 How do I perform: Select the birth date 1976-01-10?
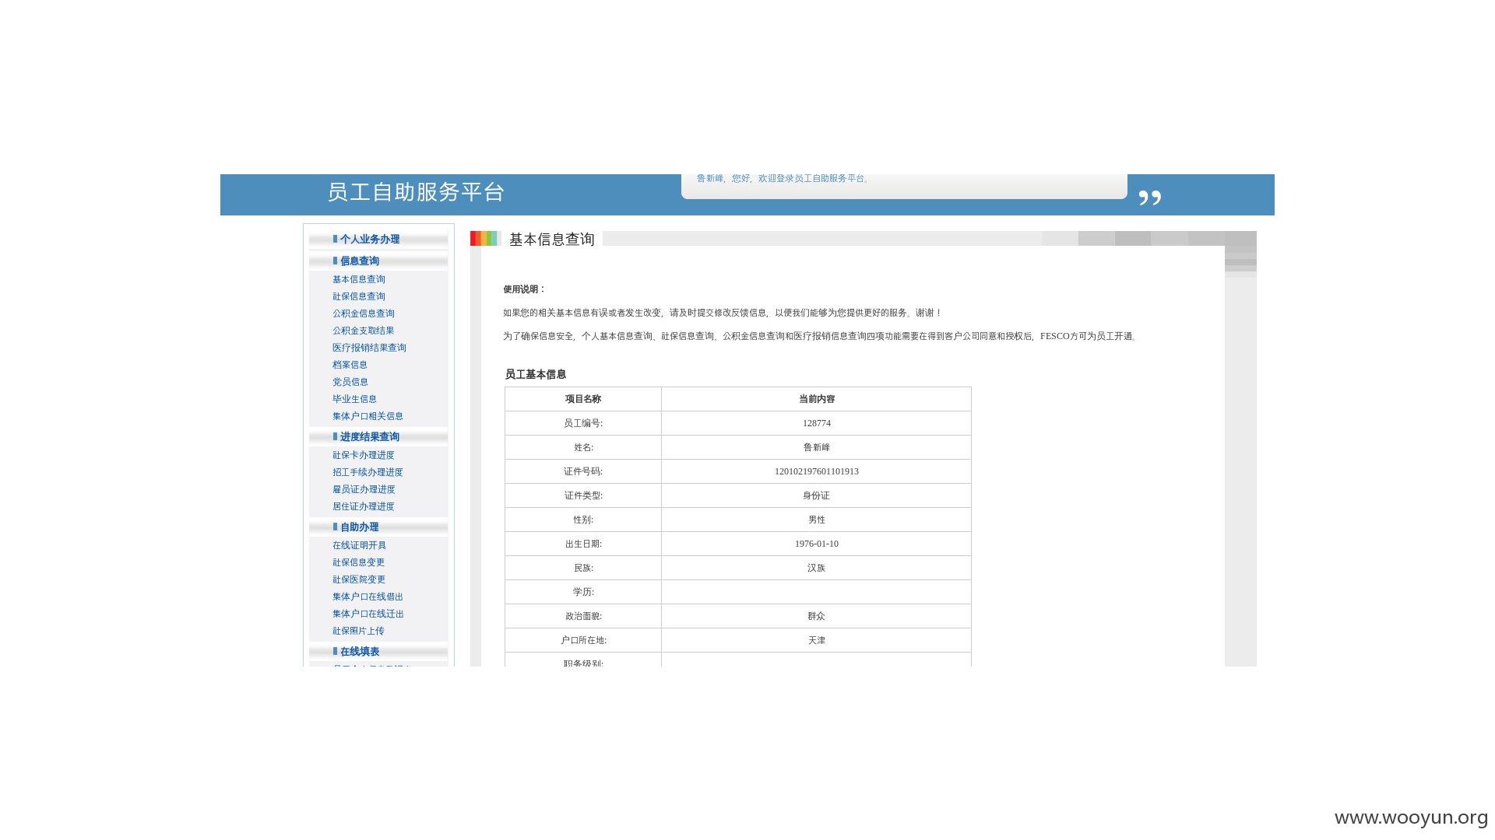817,544
